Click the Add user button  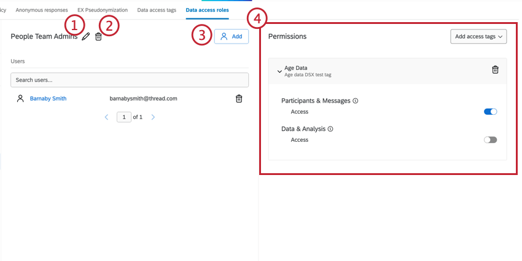(232, 37)
